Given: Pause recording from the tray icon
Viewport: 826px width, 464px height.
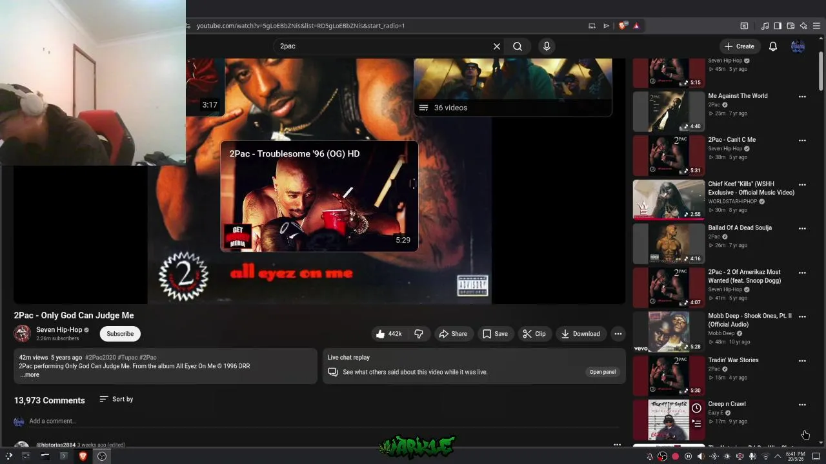Looking at the screenshot, I should [688, 456].
